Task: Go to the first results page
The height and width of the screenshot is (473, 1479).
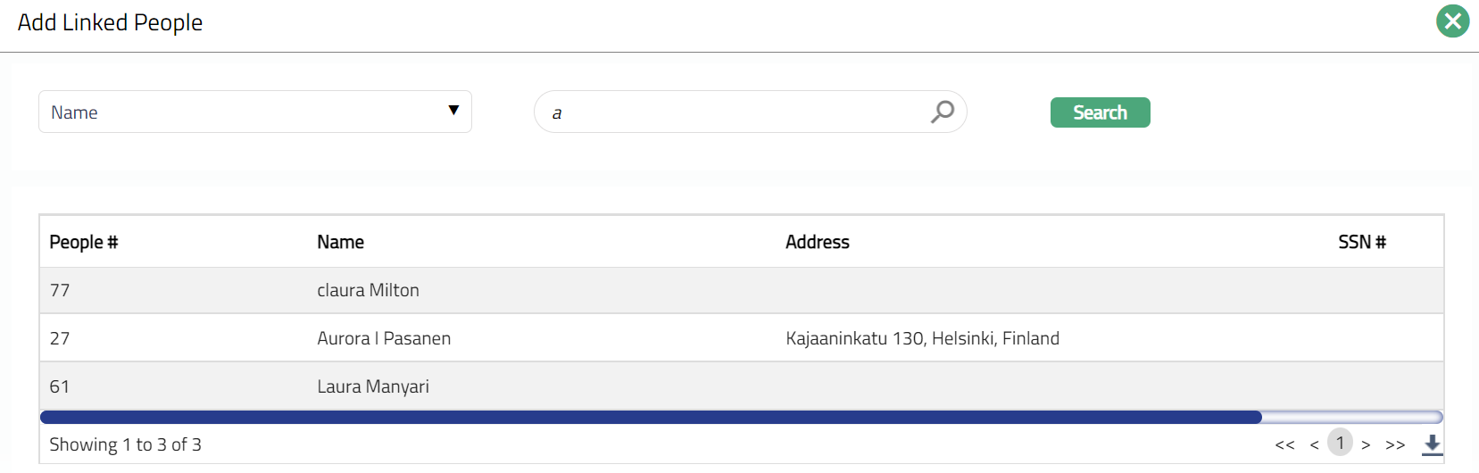Action: click(x=1284, y=444)
